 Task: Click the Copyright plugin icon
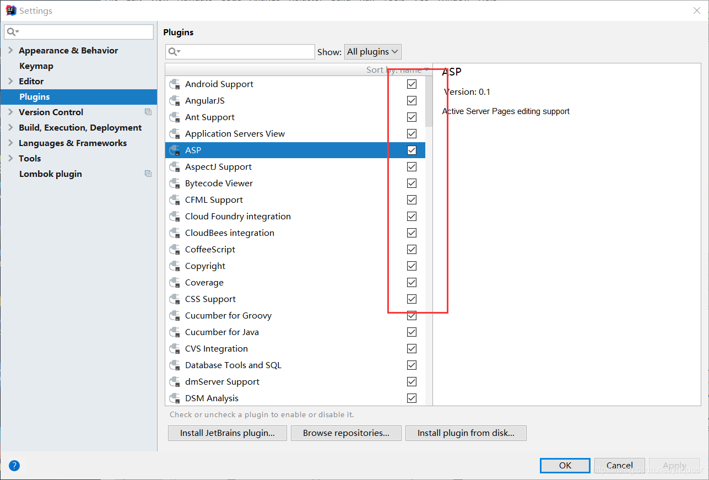(x=175, y=266)
